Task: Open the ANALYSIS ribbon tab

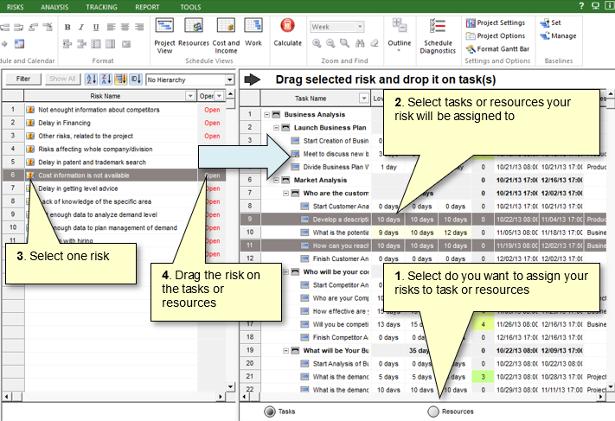Action: coord(54,6)
